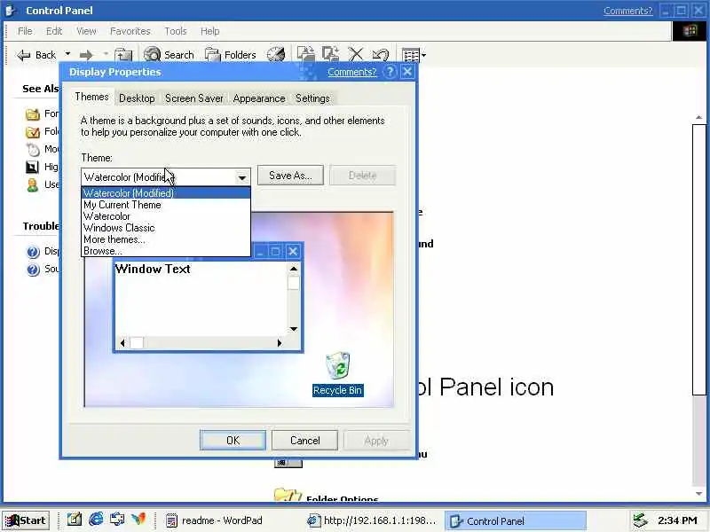Click the Delete X toolbar icon

coord(356,54)
